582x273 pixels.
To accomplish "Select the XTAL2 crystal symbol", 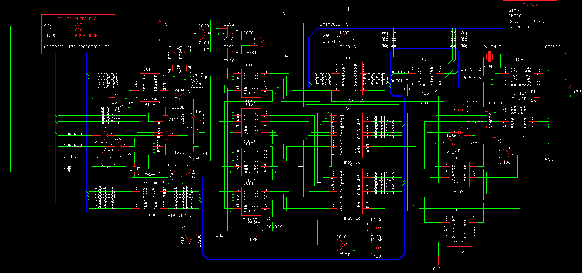I will coord(489,57).
